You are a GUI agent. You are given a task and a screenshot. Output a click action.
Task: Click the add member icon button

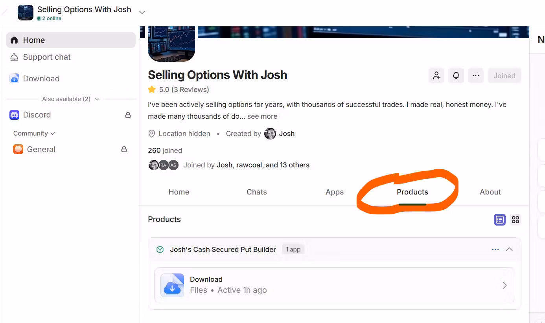(x=436, y=75)
